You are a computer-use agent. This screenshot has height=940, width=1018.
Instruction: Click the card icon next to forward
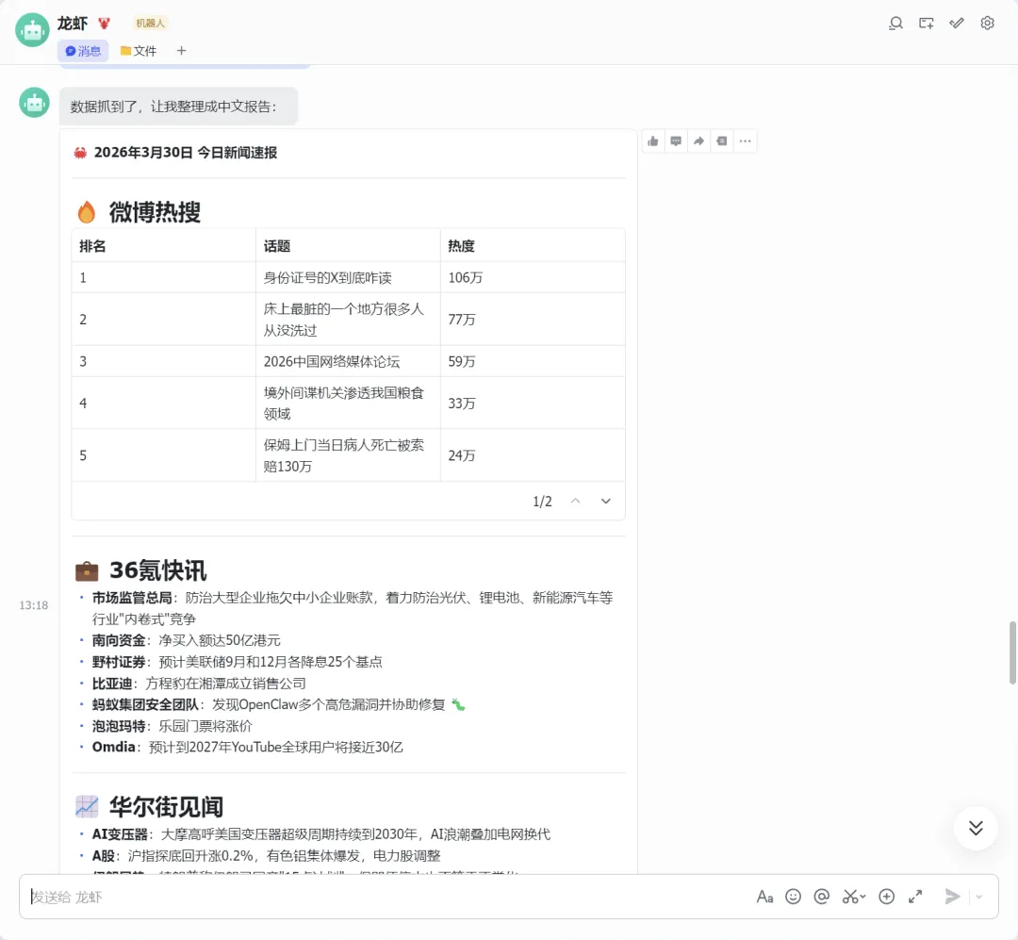(x=721, y=141)
